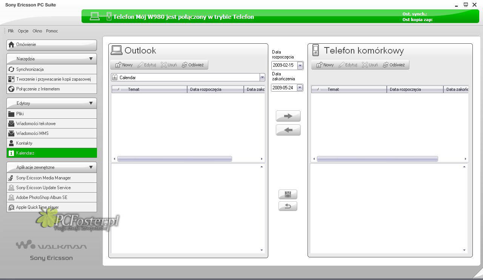The height and width of the screenshot is (280, 483).
Task: Sort Outlook list by Data rozpoczęcia
Action: click(215, 89)
